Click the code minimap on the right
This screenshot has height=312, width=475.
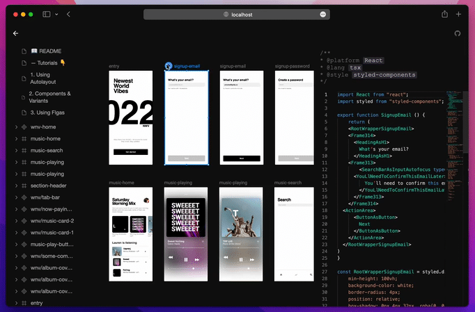pyautogui.click(x=454, y=145)
